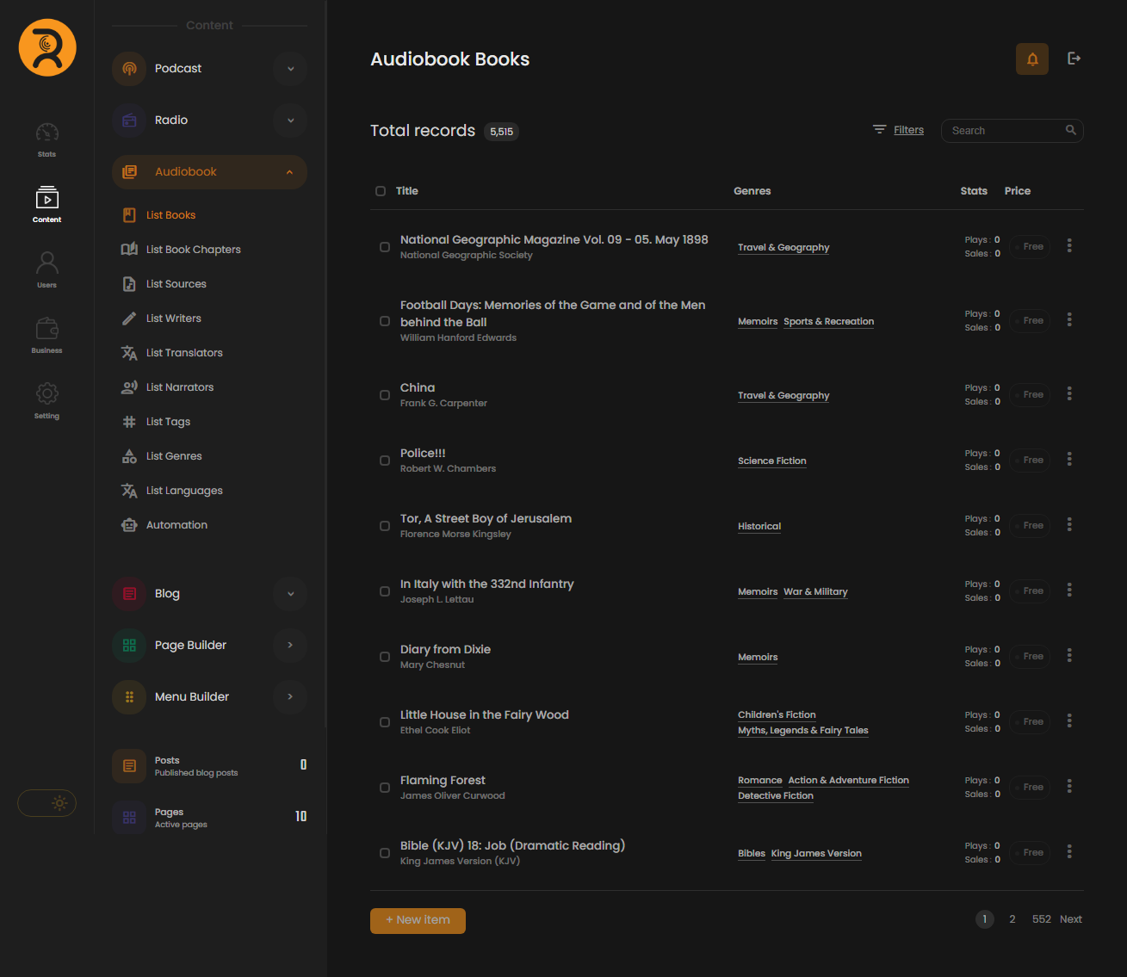Click the search magnifier icon

point(1071,130)
